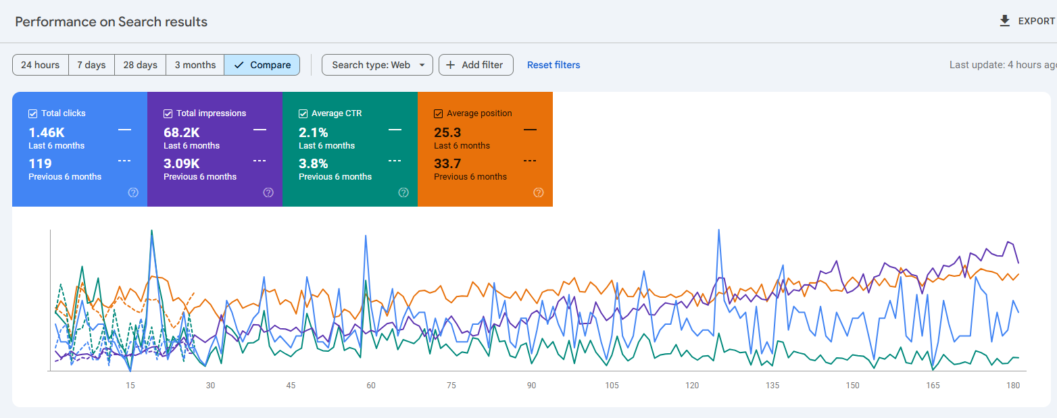Screen dimensions: 1057x418
Task: Click the Reset filters link
Action: coord(554,65)
